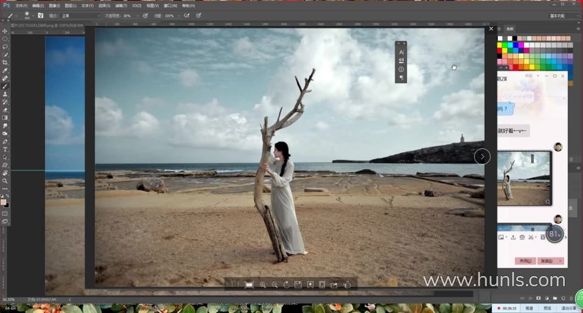Click the foreground color swatch in toolbar
The image size is (583, 313).
pos(4,203)
